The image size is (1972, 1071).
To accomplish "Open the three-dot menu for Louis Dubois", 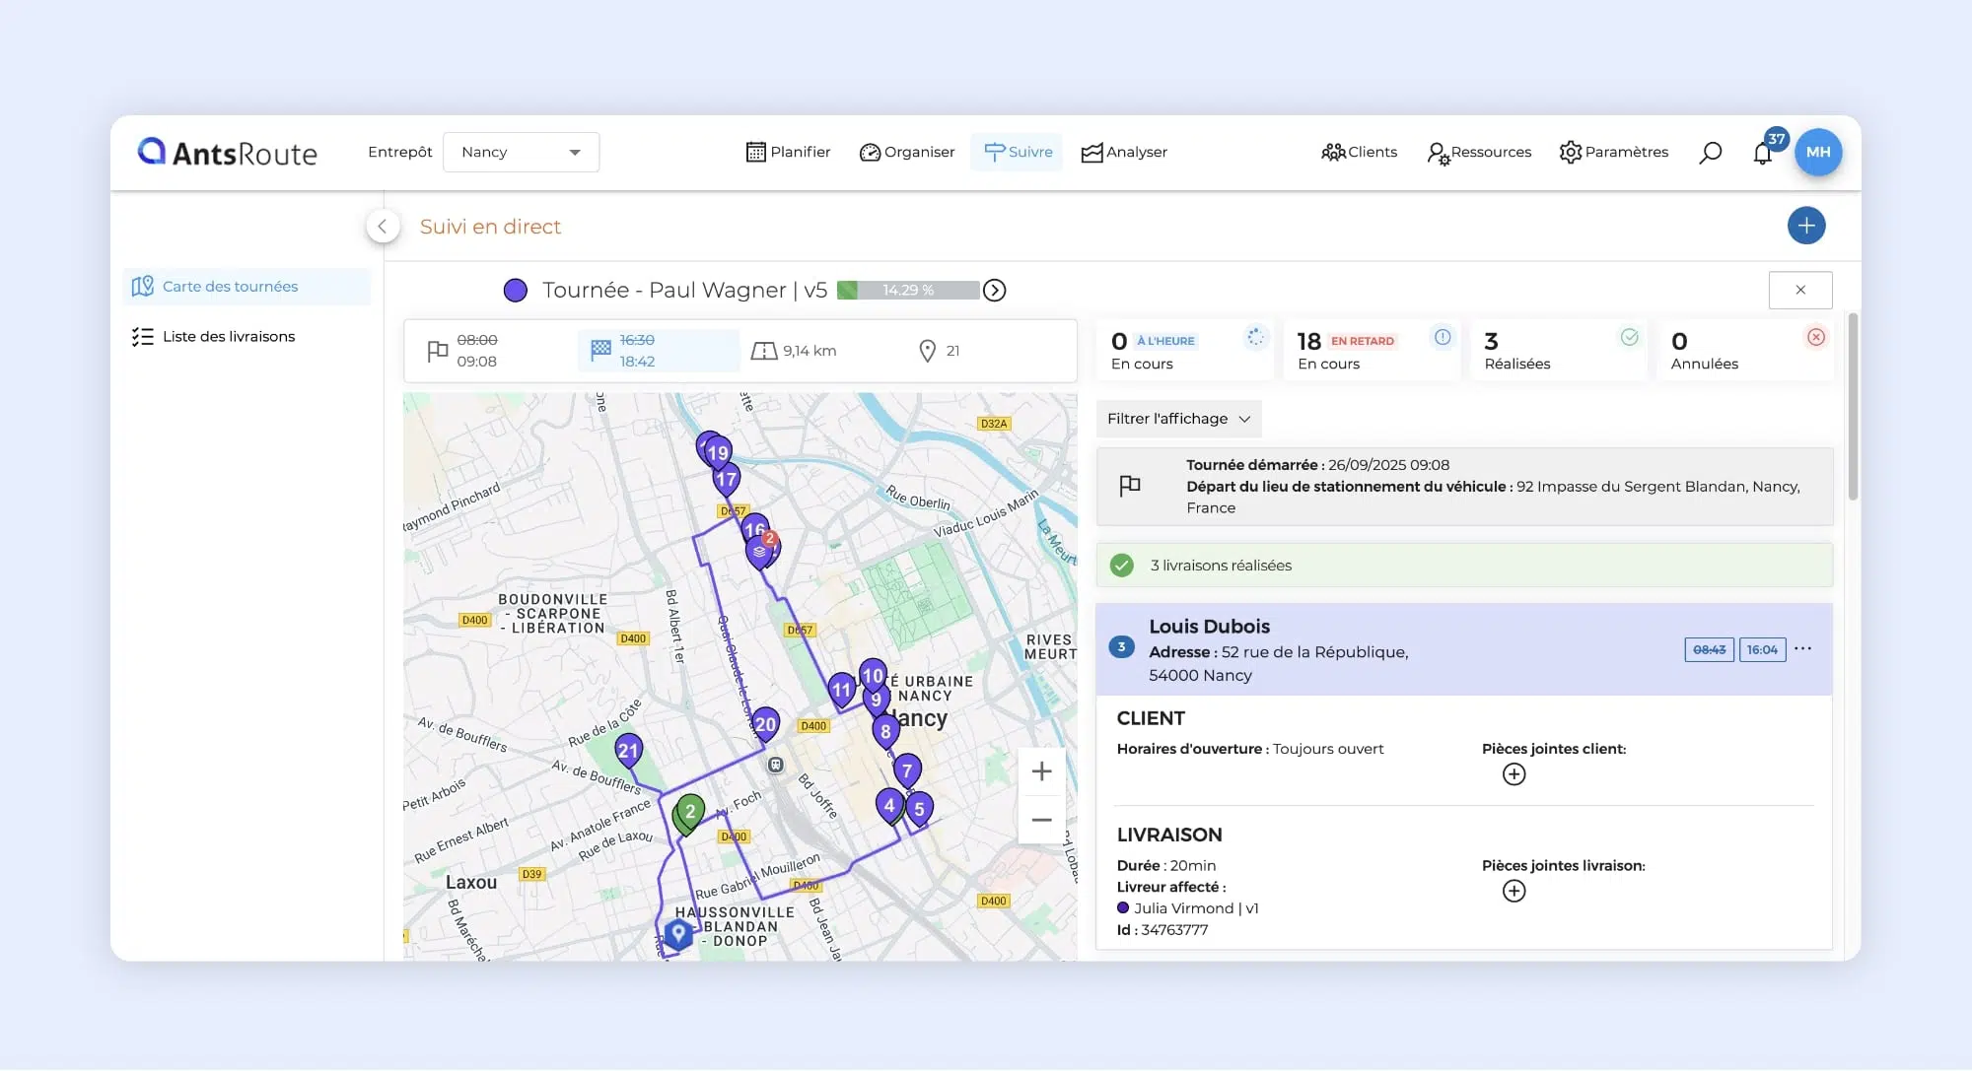I will 1802,649.
